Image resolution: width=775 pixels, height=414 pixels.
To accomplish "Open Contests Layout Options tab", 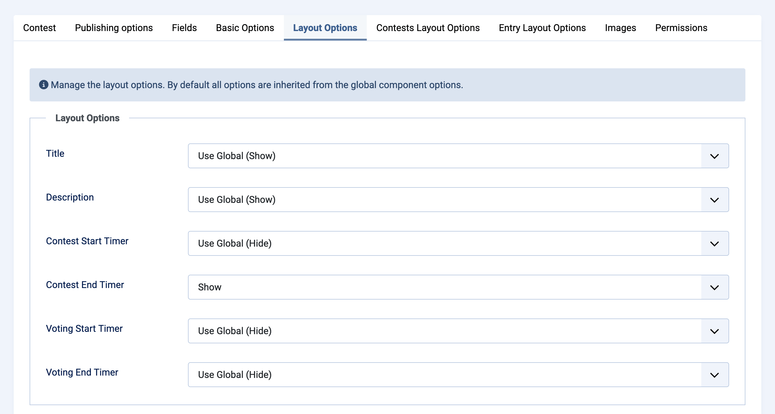I will 428,28.
